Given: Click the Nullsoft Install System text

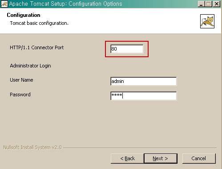Looking at the screenshot, I should (x=32, y=147).
